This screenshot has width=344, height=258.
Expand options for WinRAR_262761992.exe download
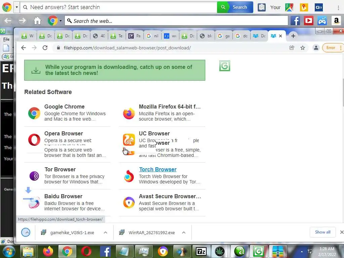click(x=184, y=232)
